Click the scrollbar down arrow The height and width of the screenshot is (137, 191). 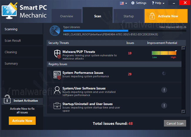(183, 111)
